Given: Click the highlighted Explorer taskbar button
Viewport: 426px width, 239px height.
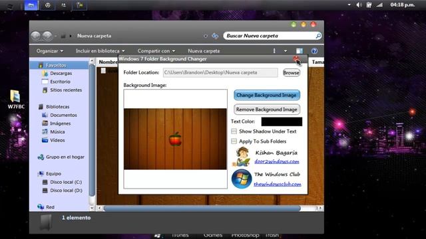Looking at the screenshot, I should point(31,5).
